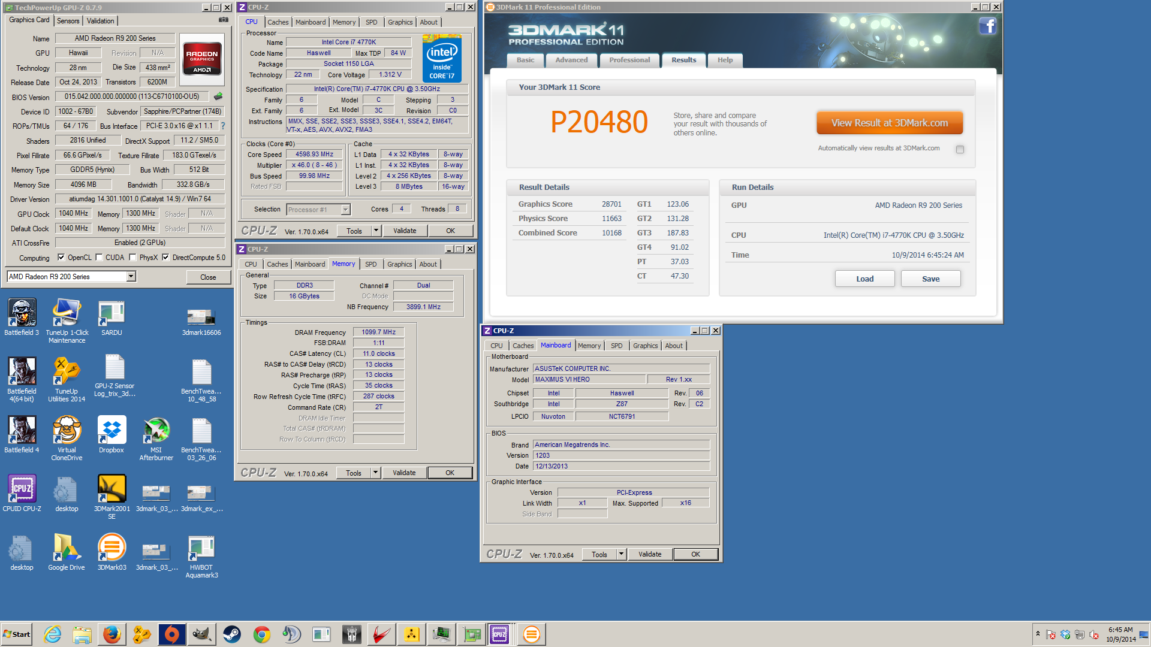Open 3DMark03 desktop shortcut
This screenshot has width=1151, height=647.
112,552
